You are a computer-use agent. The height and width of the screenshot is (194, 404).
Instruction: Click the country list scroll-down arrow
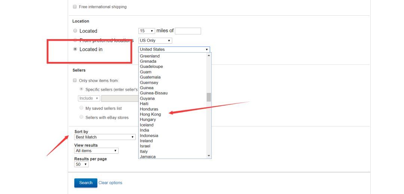(209, 156)
